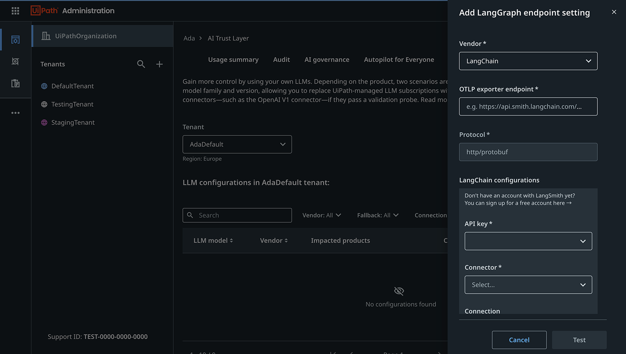Search tenants with the magnifier icon
Screen dimensions: 626x354
tap(141, 64)
